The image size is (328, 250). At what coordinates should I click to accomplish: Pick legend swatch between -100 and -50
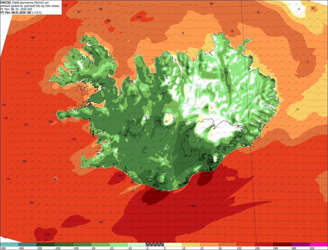point(82,244)
